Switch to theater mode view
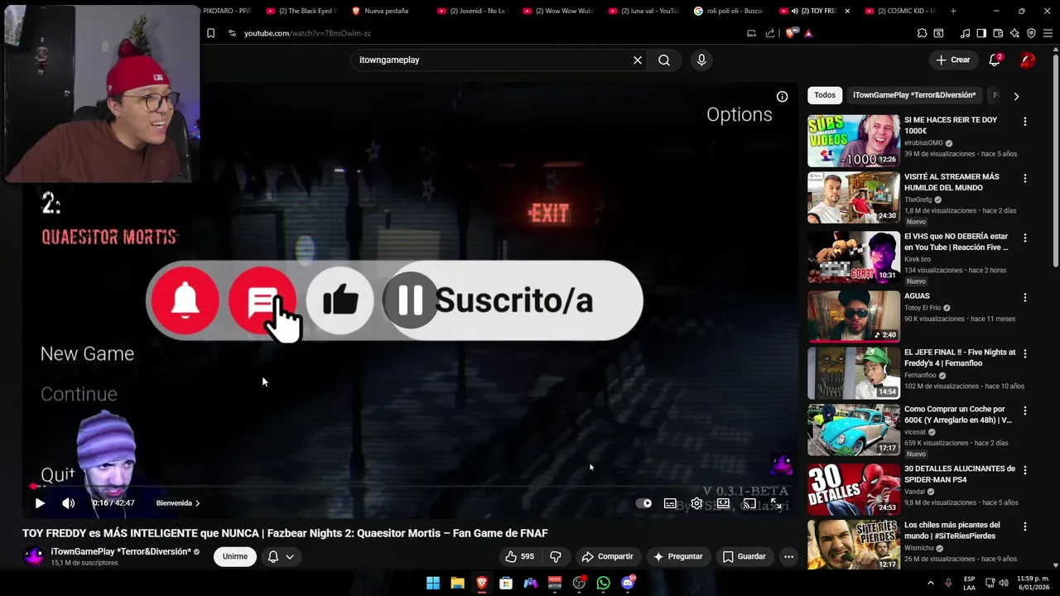Screen dimensions: 1060x596 coord(723,503)
